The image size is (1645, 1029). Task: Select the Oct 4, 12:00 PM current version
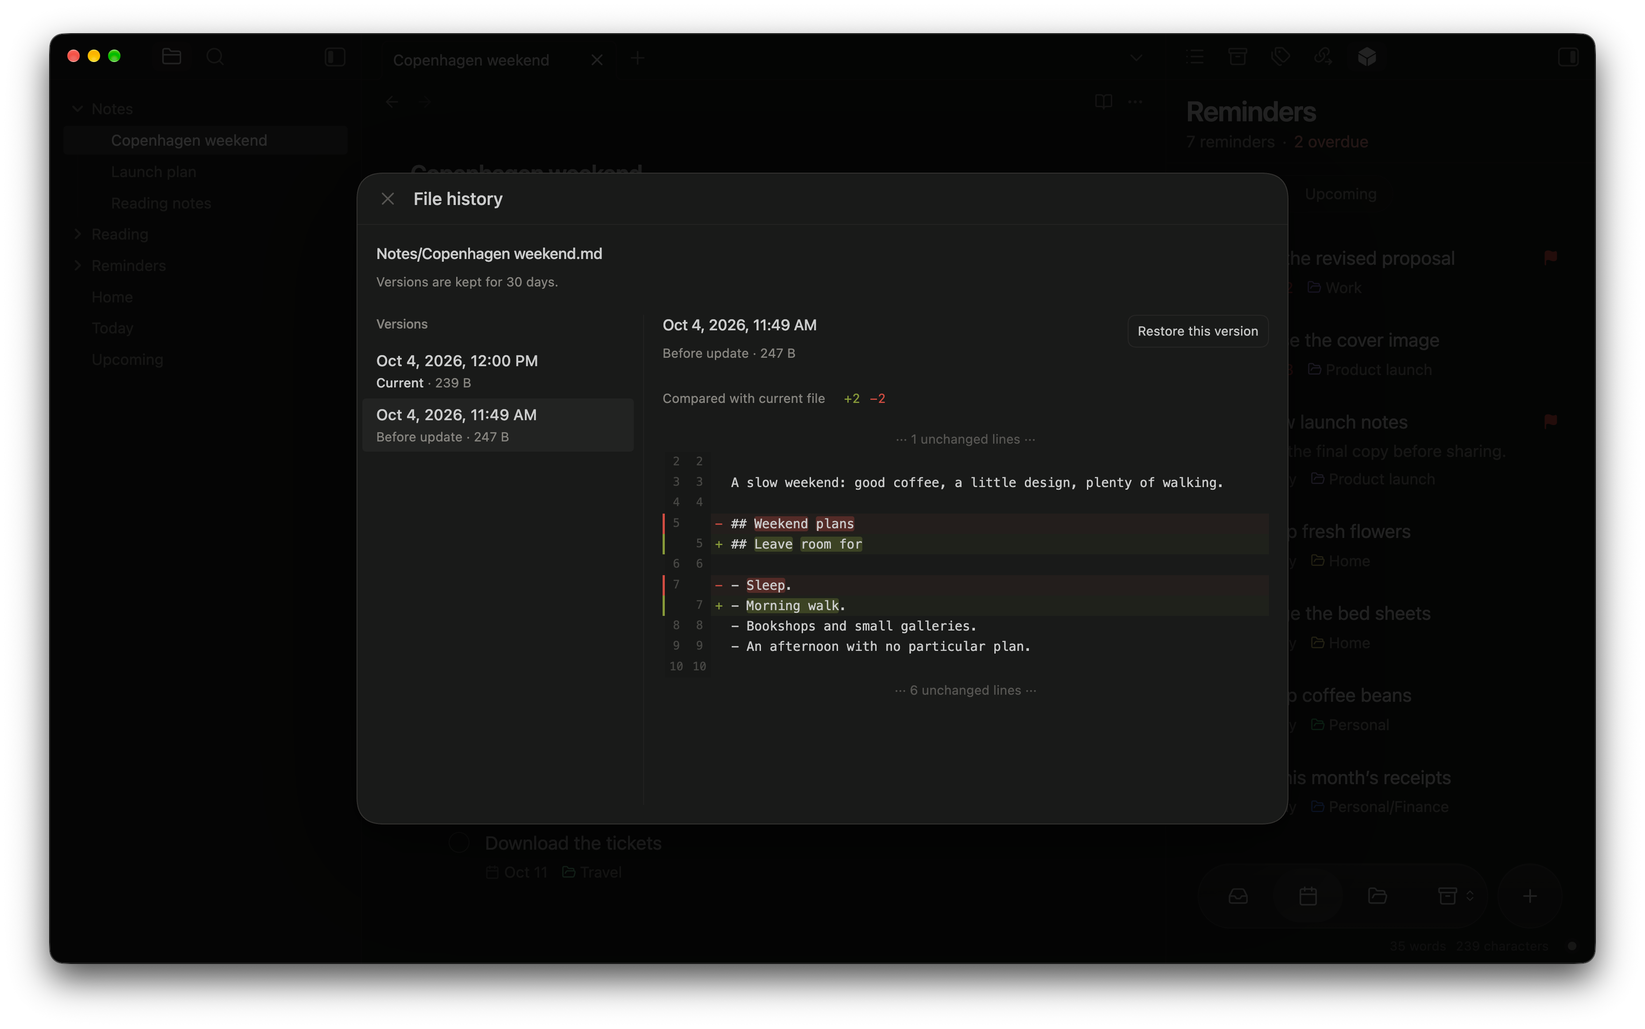click(x=497, y=371)
